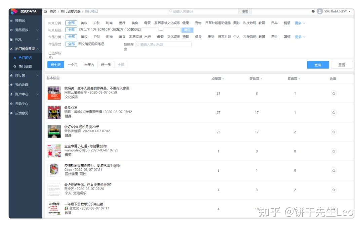
Task: Click the 查询 query button
Action: pyautogui.click(x=317, y=64)
